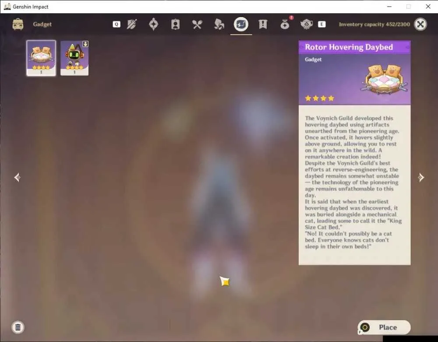Click the backpack icon beside Gadget label
Image resolution: width=438 pixels, height=342 pixels.
[x=18, y=24]
